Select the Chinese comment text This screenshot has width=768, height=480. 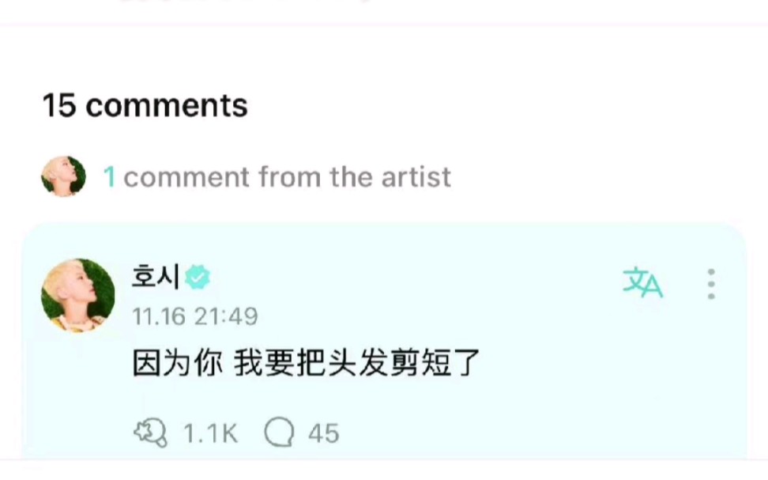coord(305,364)
